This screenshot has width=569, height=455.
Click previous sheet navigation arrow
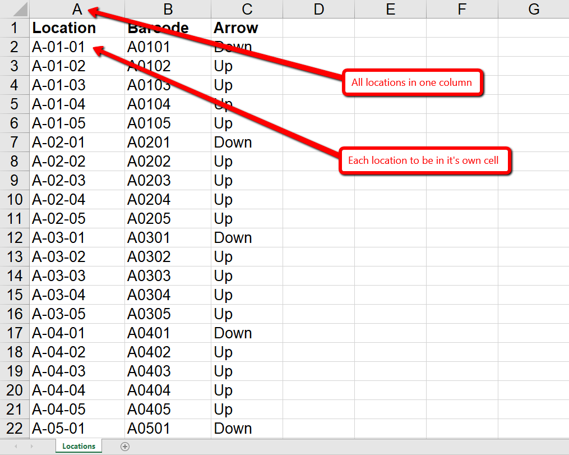[x=16, y=446]
